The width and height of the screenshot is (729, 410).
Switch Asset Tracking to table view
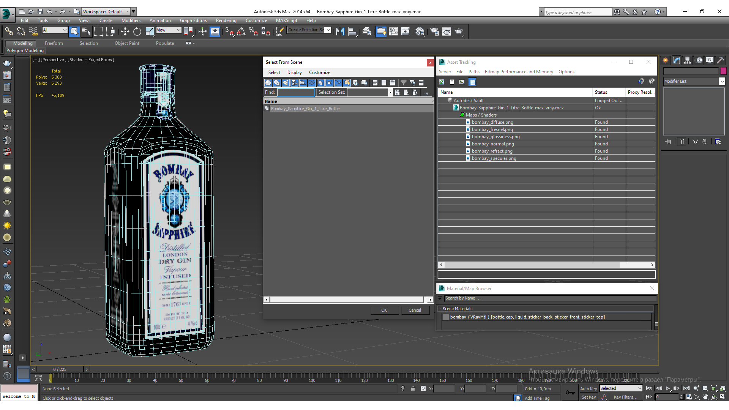pos(472,82)
